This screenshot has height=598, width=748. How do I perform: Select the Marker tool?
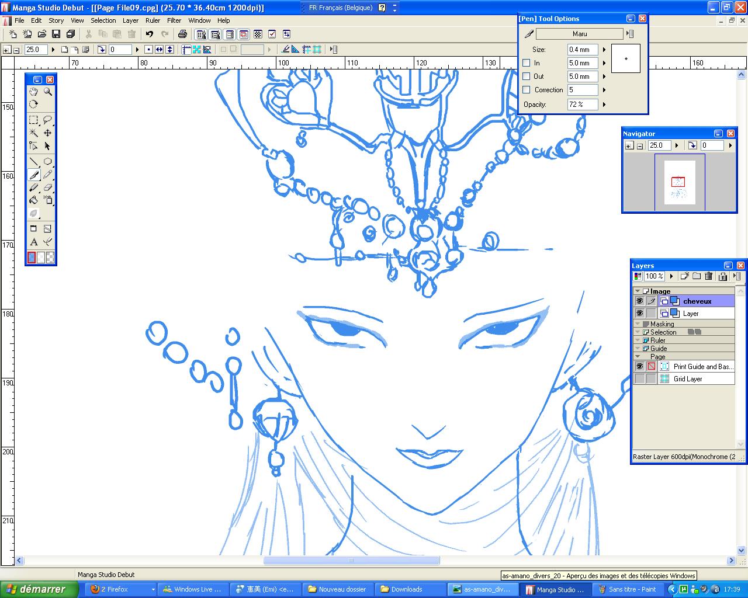click(34, 187)
